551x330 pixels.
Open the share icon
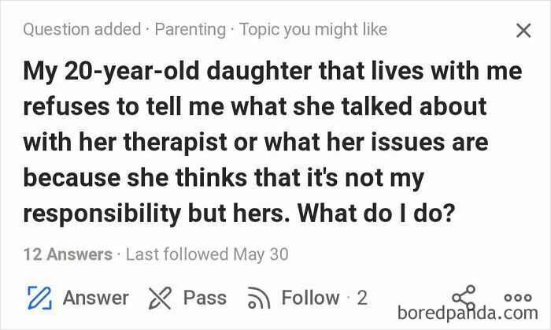[x=464, y=298]
